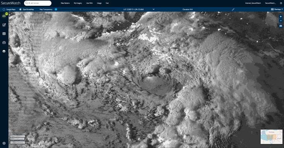Click the search location input field
The width and height of the screenshot is (284, 148).
38,3
